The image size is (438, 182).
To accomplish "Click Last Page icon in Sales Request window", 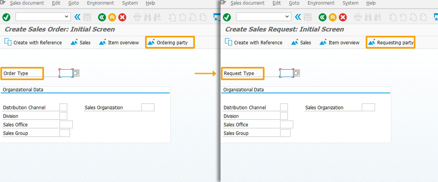I will (423, 17).
